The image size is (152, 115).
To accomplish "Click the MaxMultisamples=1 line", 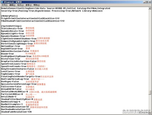I will click(x=12, y=104).
